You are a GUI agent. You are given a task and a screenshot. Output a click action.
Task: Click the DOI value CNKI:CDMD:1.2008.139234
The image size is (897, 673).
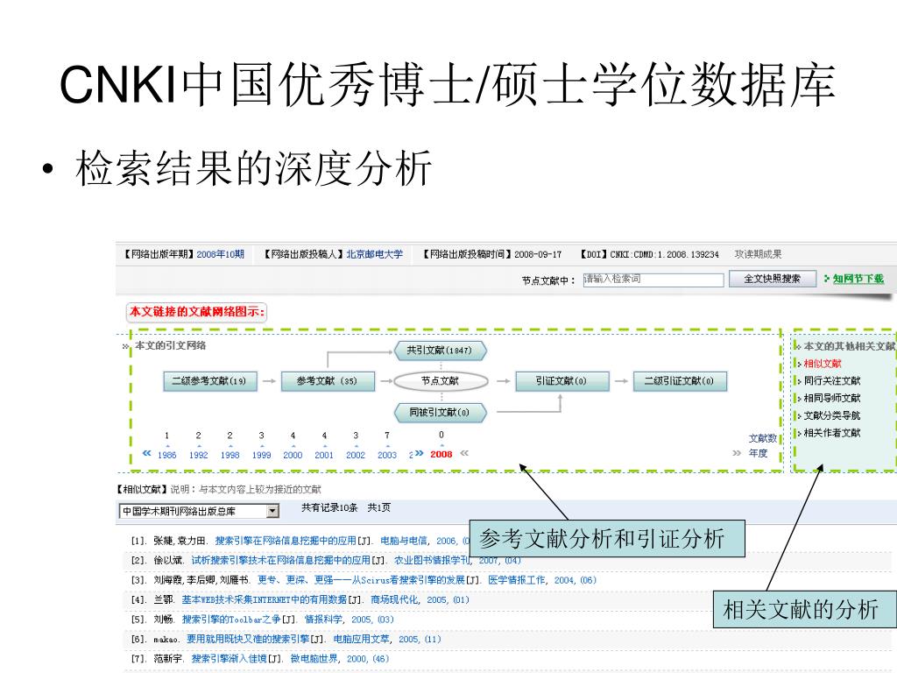664,254
